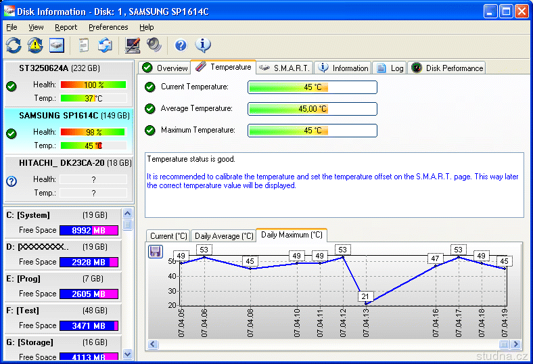Viewport: 533px width, 364px height.
Task: Open the Report menu
Action: (x=66, y=27)
